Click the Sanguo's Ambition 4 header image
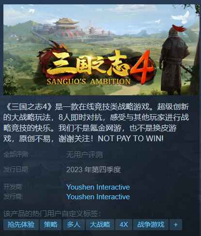This screenshot has height=236, width=201. tap(101, 50)
